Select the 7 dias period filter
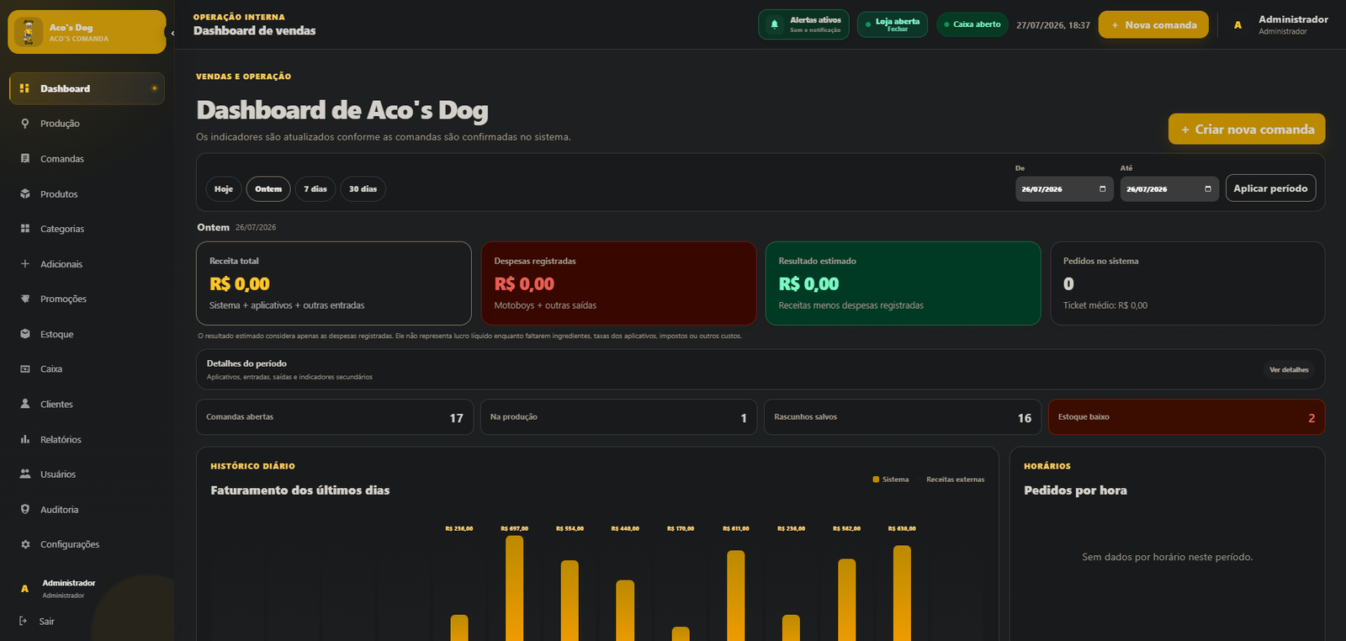This screenshot has width=1346, height=641. (315, 189)
